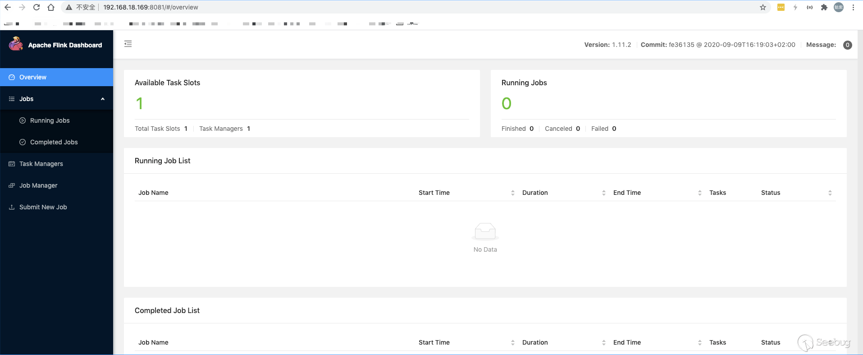Click the browser address bar URL
This screenshot has height=355, width=863.
point(151,7)
